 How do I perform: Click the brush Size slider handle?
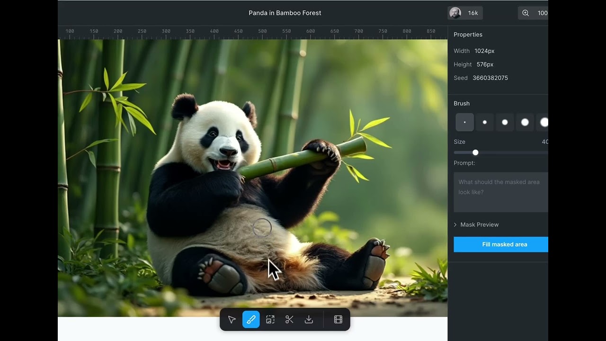[475, 153]
